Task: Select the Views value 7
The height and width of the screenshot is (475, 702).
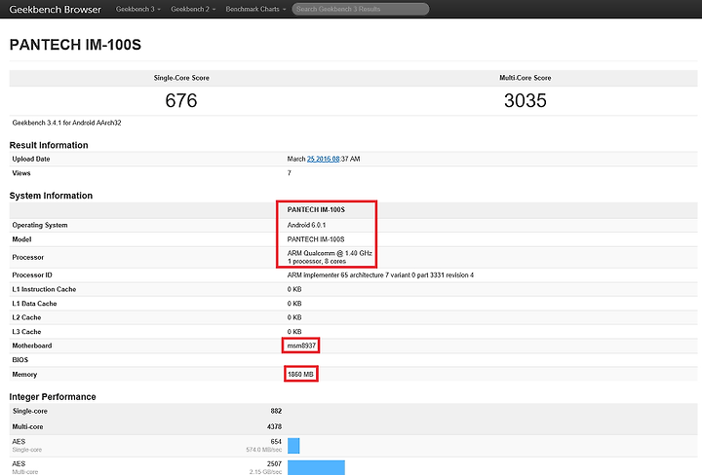Action: click(x=290, y=173)
